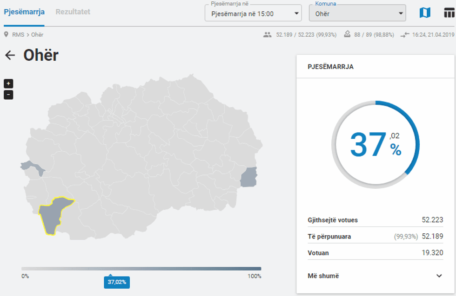Select the Pjesëmarrja tab
Viewport: 456px width, 296px height.
point(24,12)
